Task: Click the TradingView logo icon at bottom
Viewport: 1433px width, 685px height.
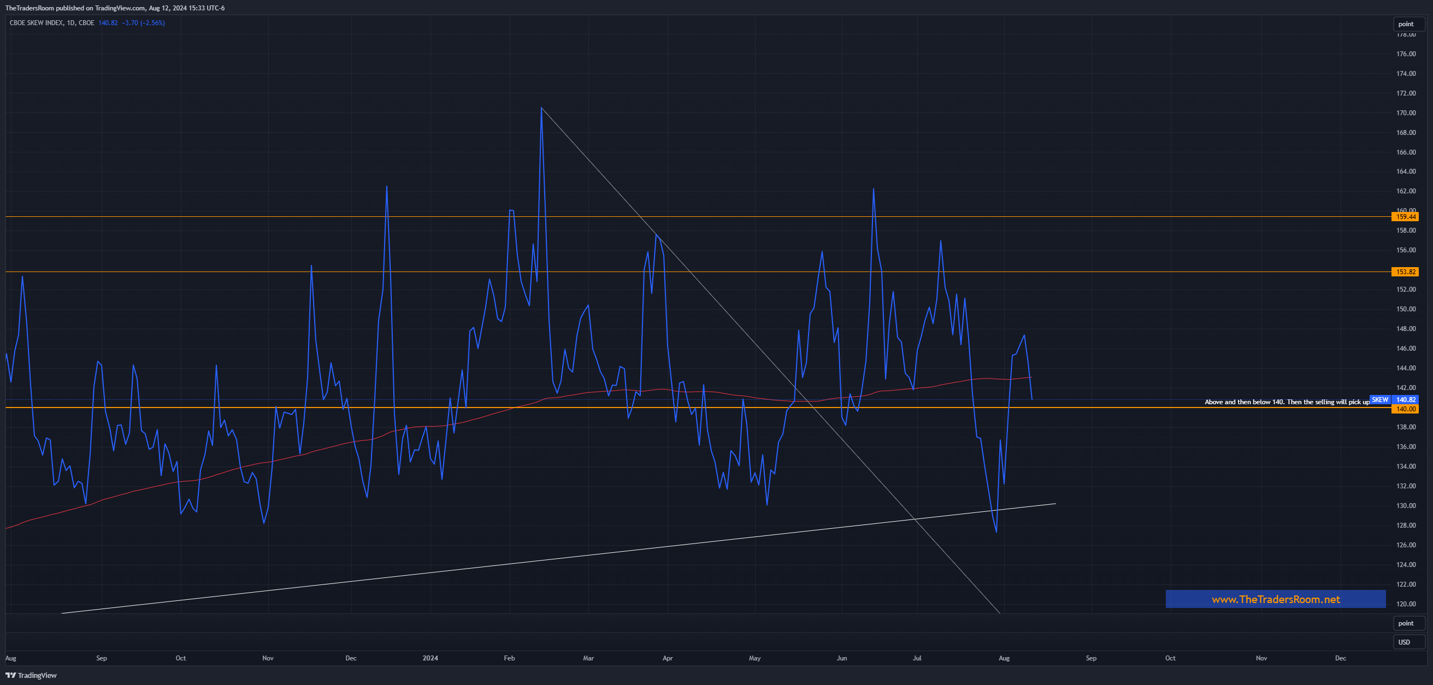Action: tap(10, 675)
